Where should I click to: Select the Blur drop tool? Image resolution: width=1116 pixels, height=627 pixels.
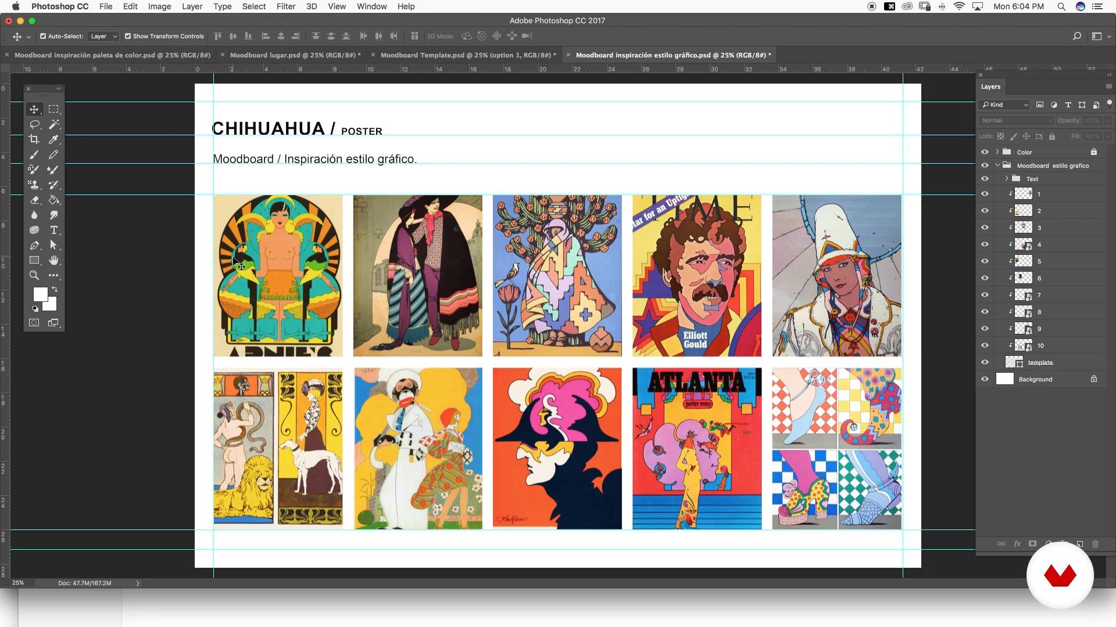tap(34, 215)
